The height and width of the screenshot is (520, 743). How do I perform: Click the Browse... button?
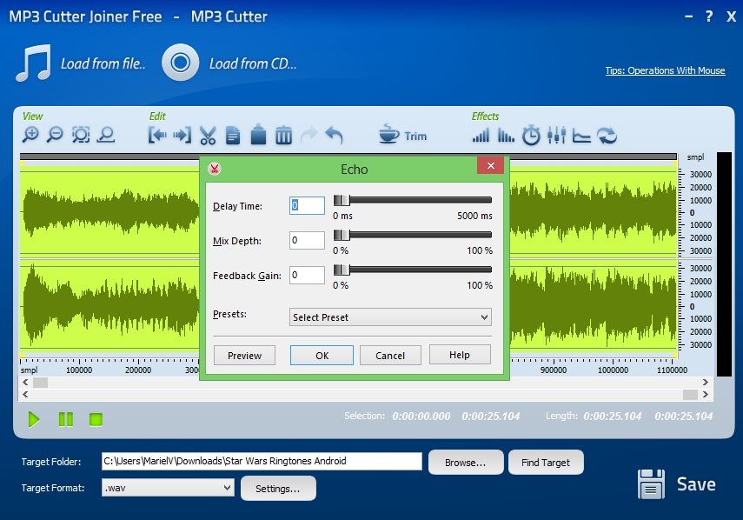[466, 462]
